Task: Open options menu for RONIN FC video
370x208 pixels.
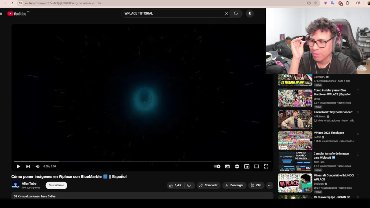Action: tap(358, 198)
